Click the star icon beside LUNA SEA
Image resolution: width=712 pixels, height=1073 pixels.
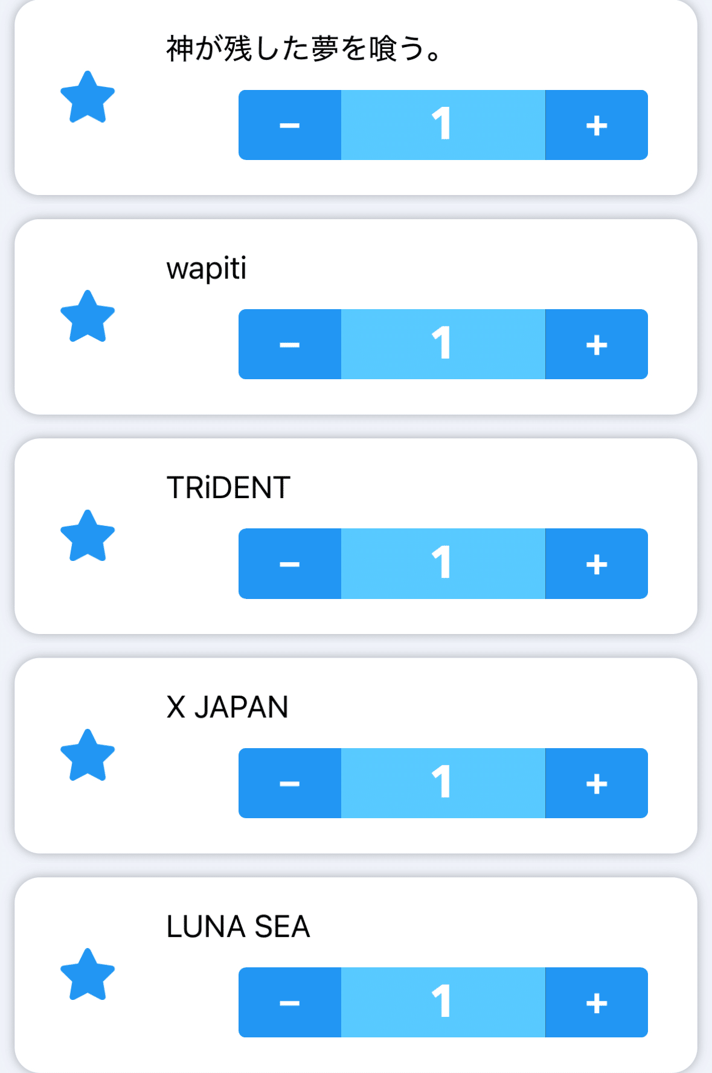point(88,975)
